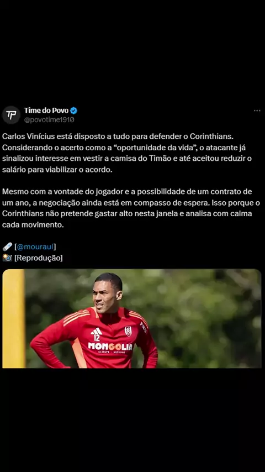Click the yellow post in photo
265x472 pixels.
pyautogui.click(x=14, y=318)
